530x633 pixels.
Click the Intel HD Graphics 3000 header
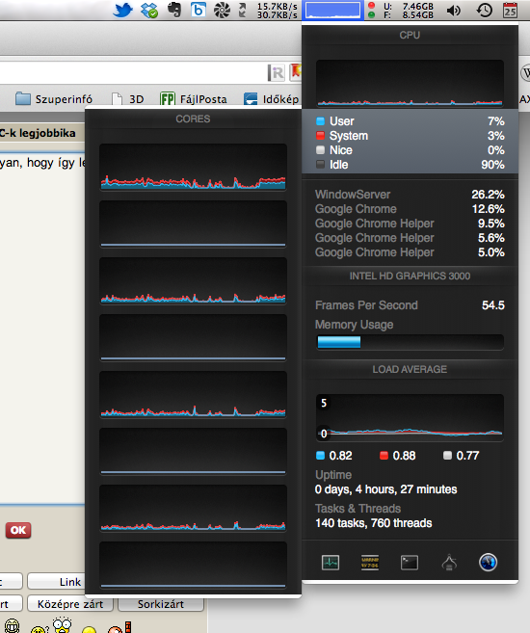(411, 277)
